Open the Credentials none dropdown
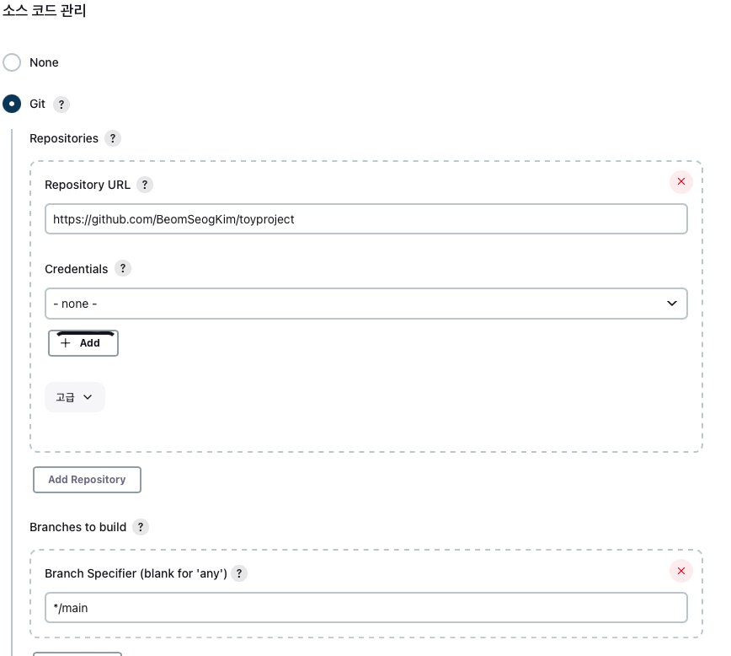The width and height of the screenshot is (731, 656). pyautogui.click(x=366, y=304)
